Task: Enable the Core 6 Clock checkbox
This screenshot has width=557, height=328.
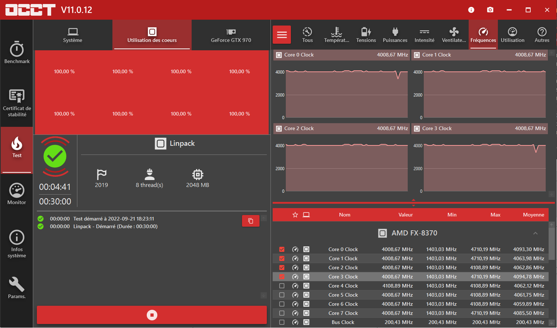Action: (282, 304)
